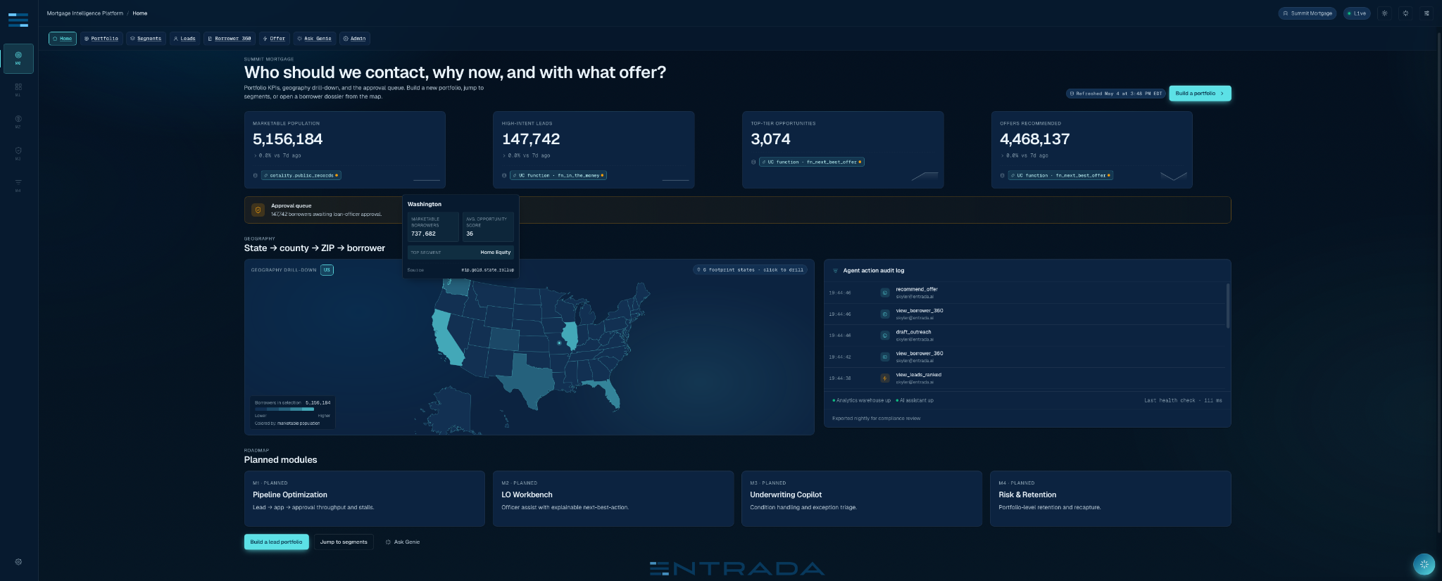Open settings gear at the sidebar bottom
This screenshot has width=1442, height=581.
(x=18, y=562)
